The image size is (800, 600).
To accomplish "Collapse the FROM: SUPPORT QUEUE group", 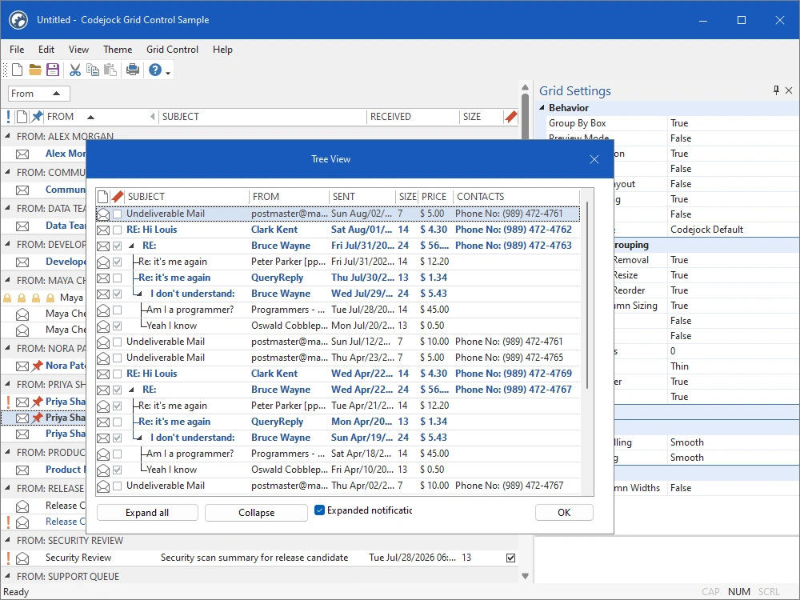I will pos(8,577).
